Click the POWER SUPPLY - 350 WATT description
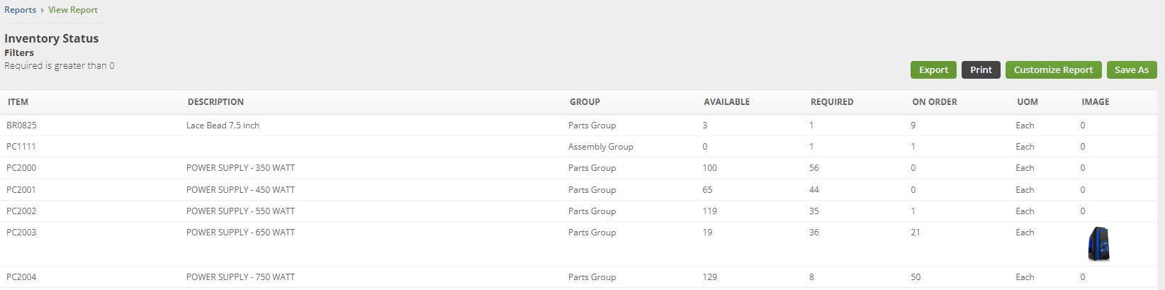The width and height of the screenshot is (1165, 290). [x=240, y=168]
